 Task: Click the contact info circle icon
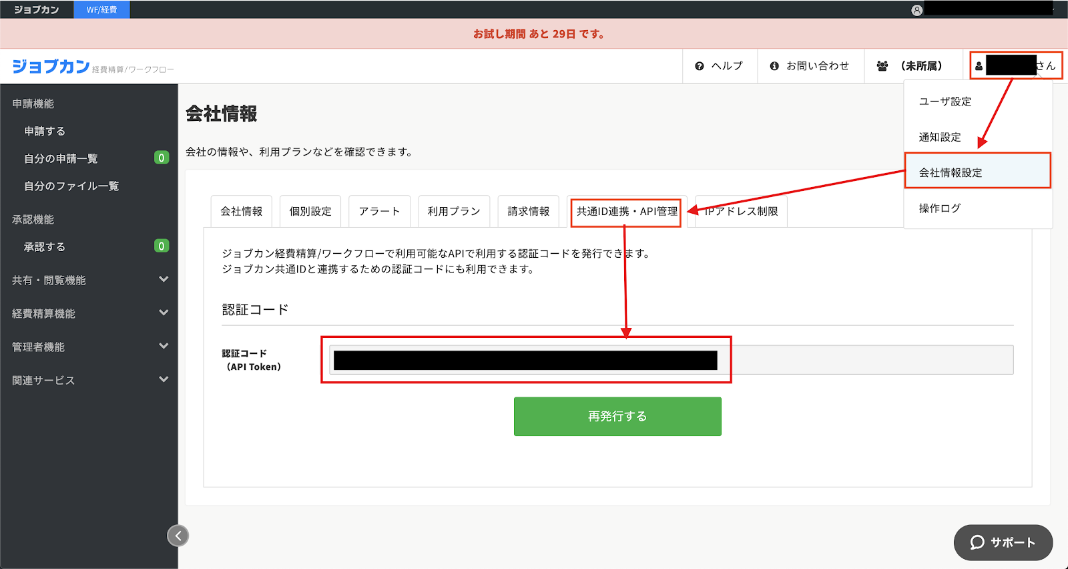pos(774,66)
